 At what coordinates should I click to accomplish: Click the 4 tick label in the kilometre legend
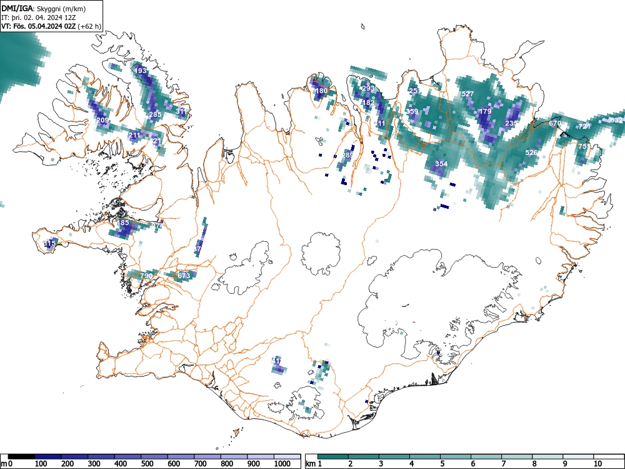412,463
